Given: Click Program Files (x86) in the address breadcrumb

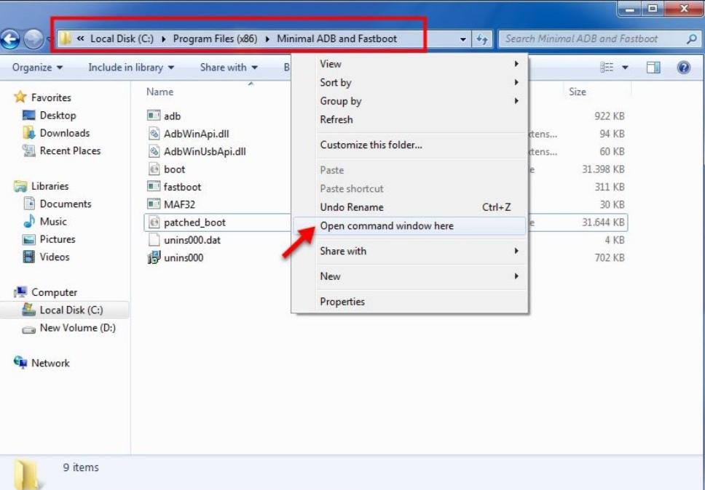Looking at the screenshot, I should pyautogui.click(x=215, y=39).
